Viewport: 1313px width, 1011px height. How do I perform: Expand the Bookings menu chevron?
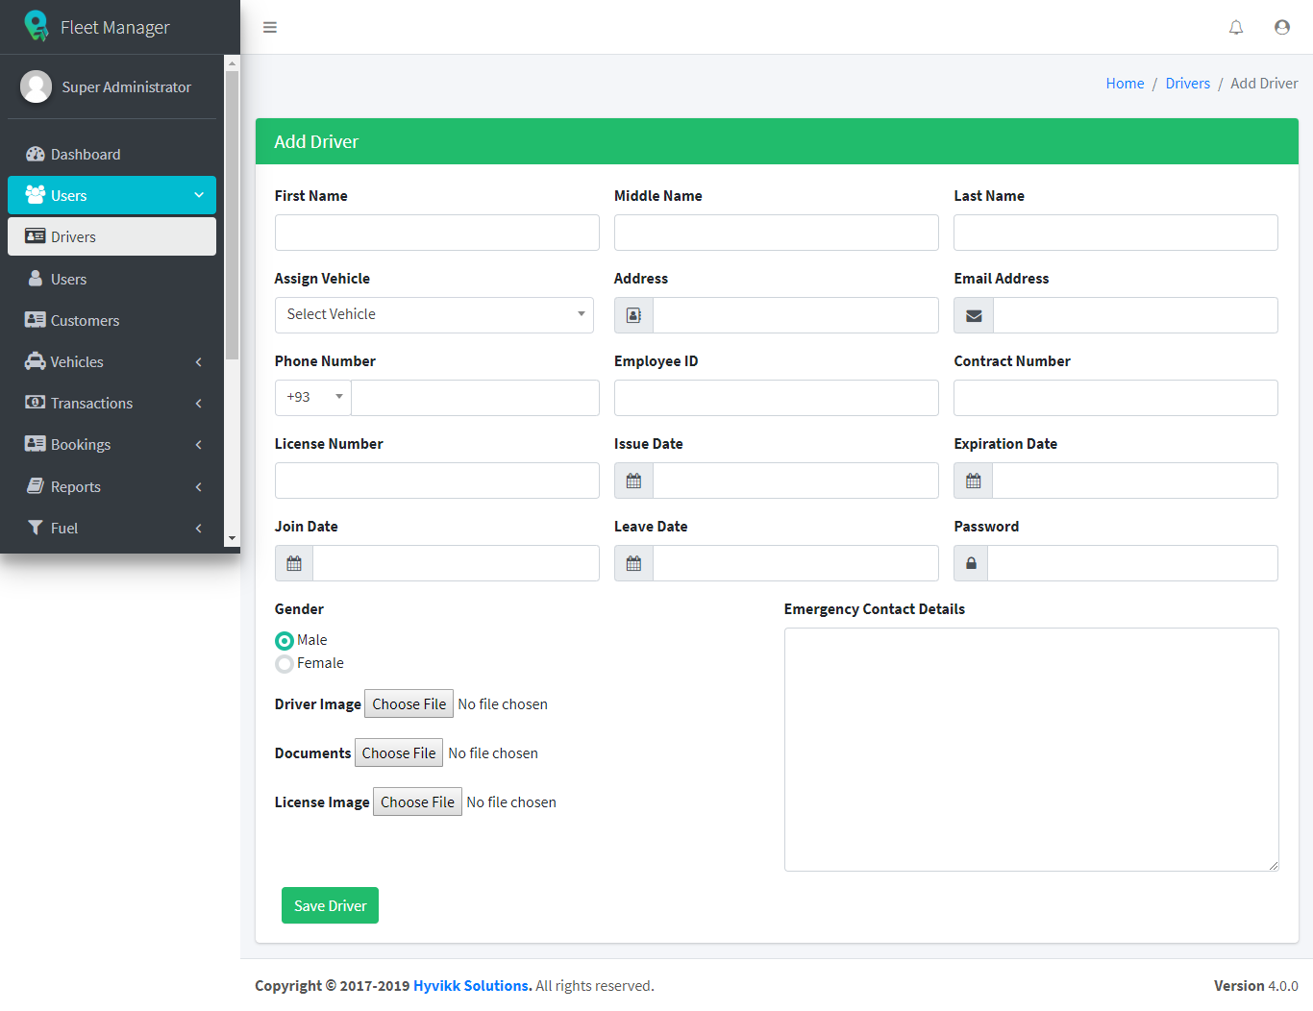tap(199, 445)
